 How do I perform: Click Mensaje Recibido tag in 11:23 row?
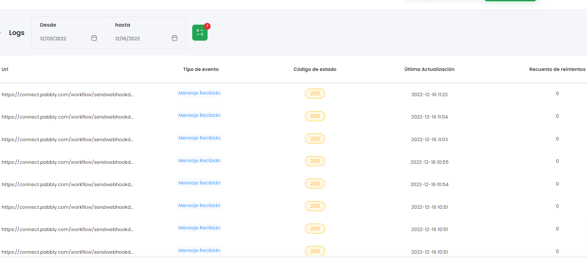[199, 93]
